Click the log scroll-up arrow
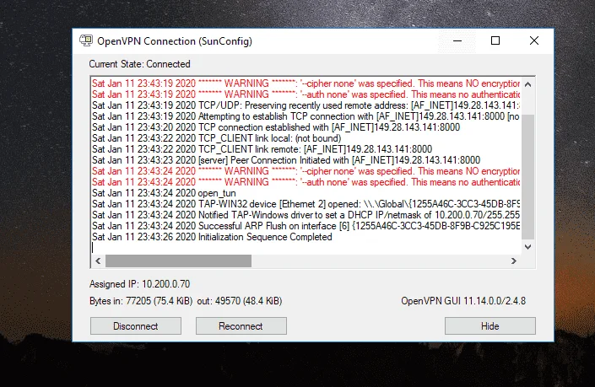 click(x=527, y=84)
